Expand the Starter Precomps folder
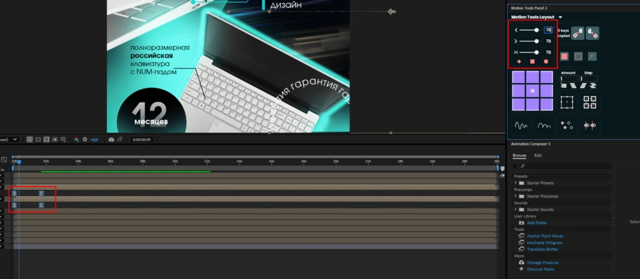640x279 pixels. point(516,196)
